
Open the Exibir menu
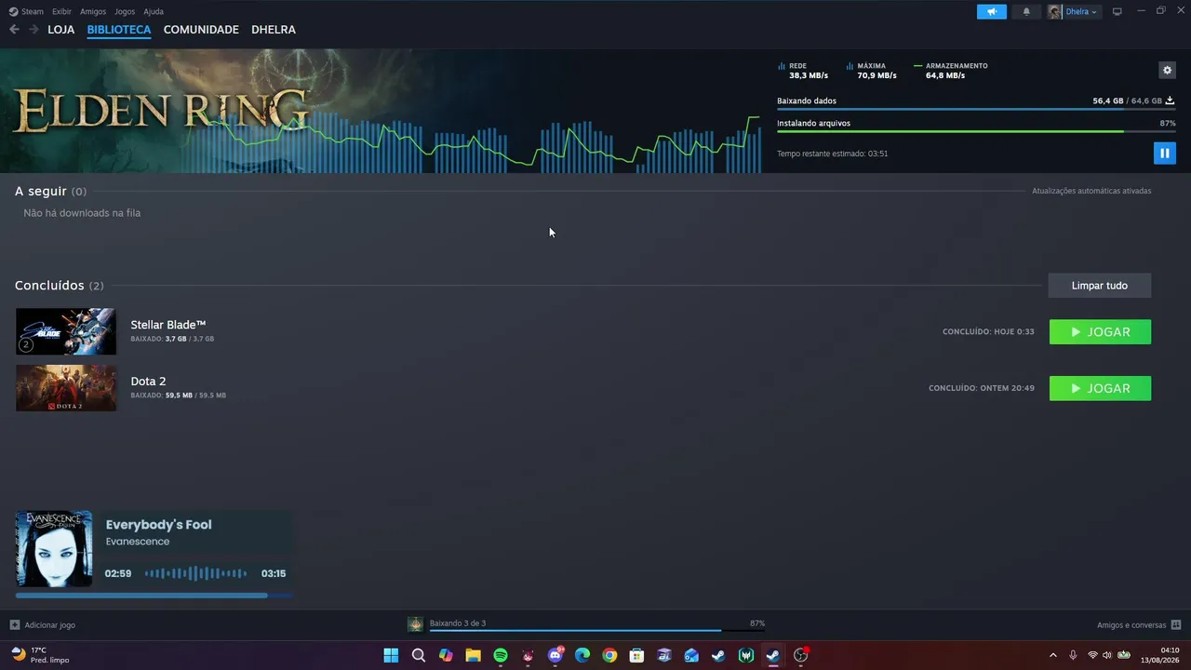[61, 11]
